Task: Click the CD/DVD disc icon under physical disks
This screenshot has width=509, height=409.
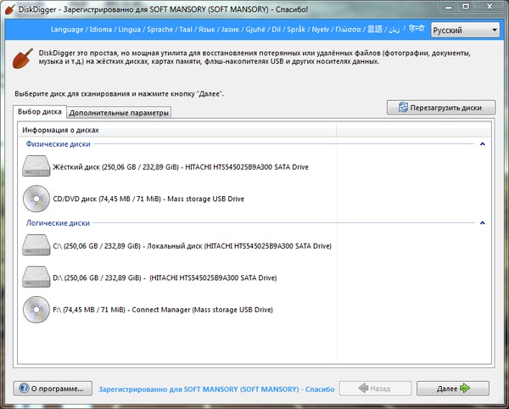Action: [36, 199]
